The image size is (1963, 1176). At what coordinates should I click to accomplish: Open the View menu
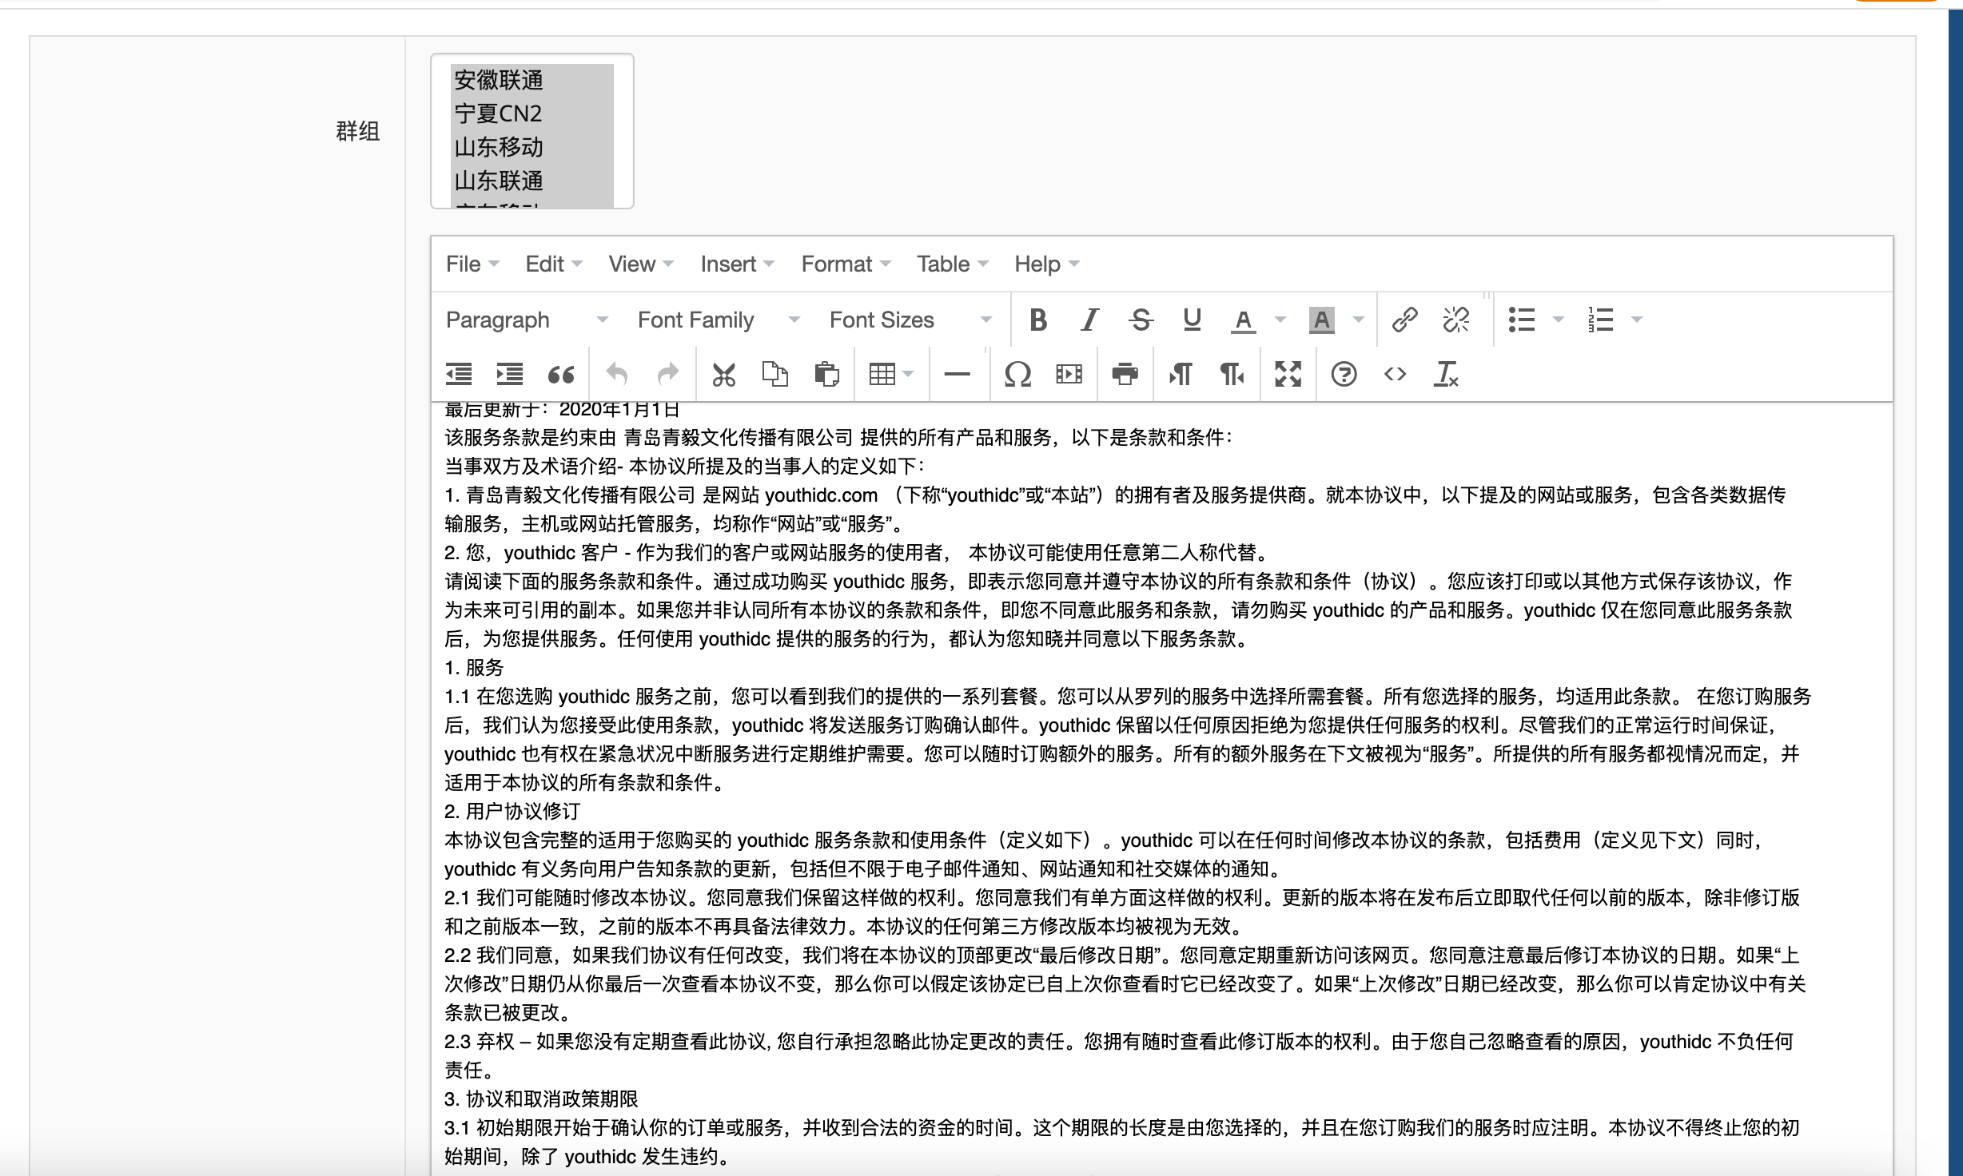641,264
